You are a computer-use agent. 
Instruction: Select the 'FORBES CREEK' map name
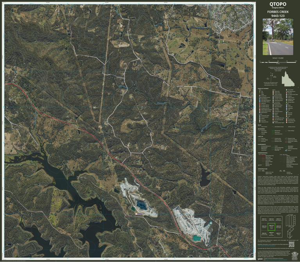point(278,12)
